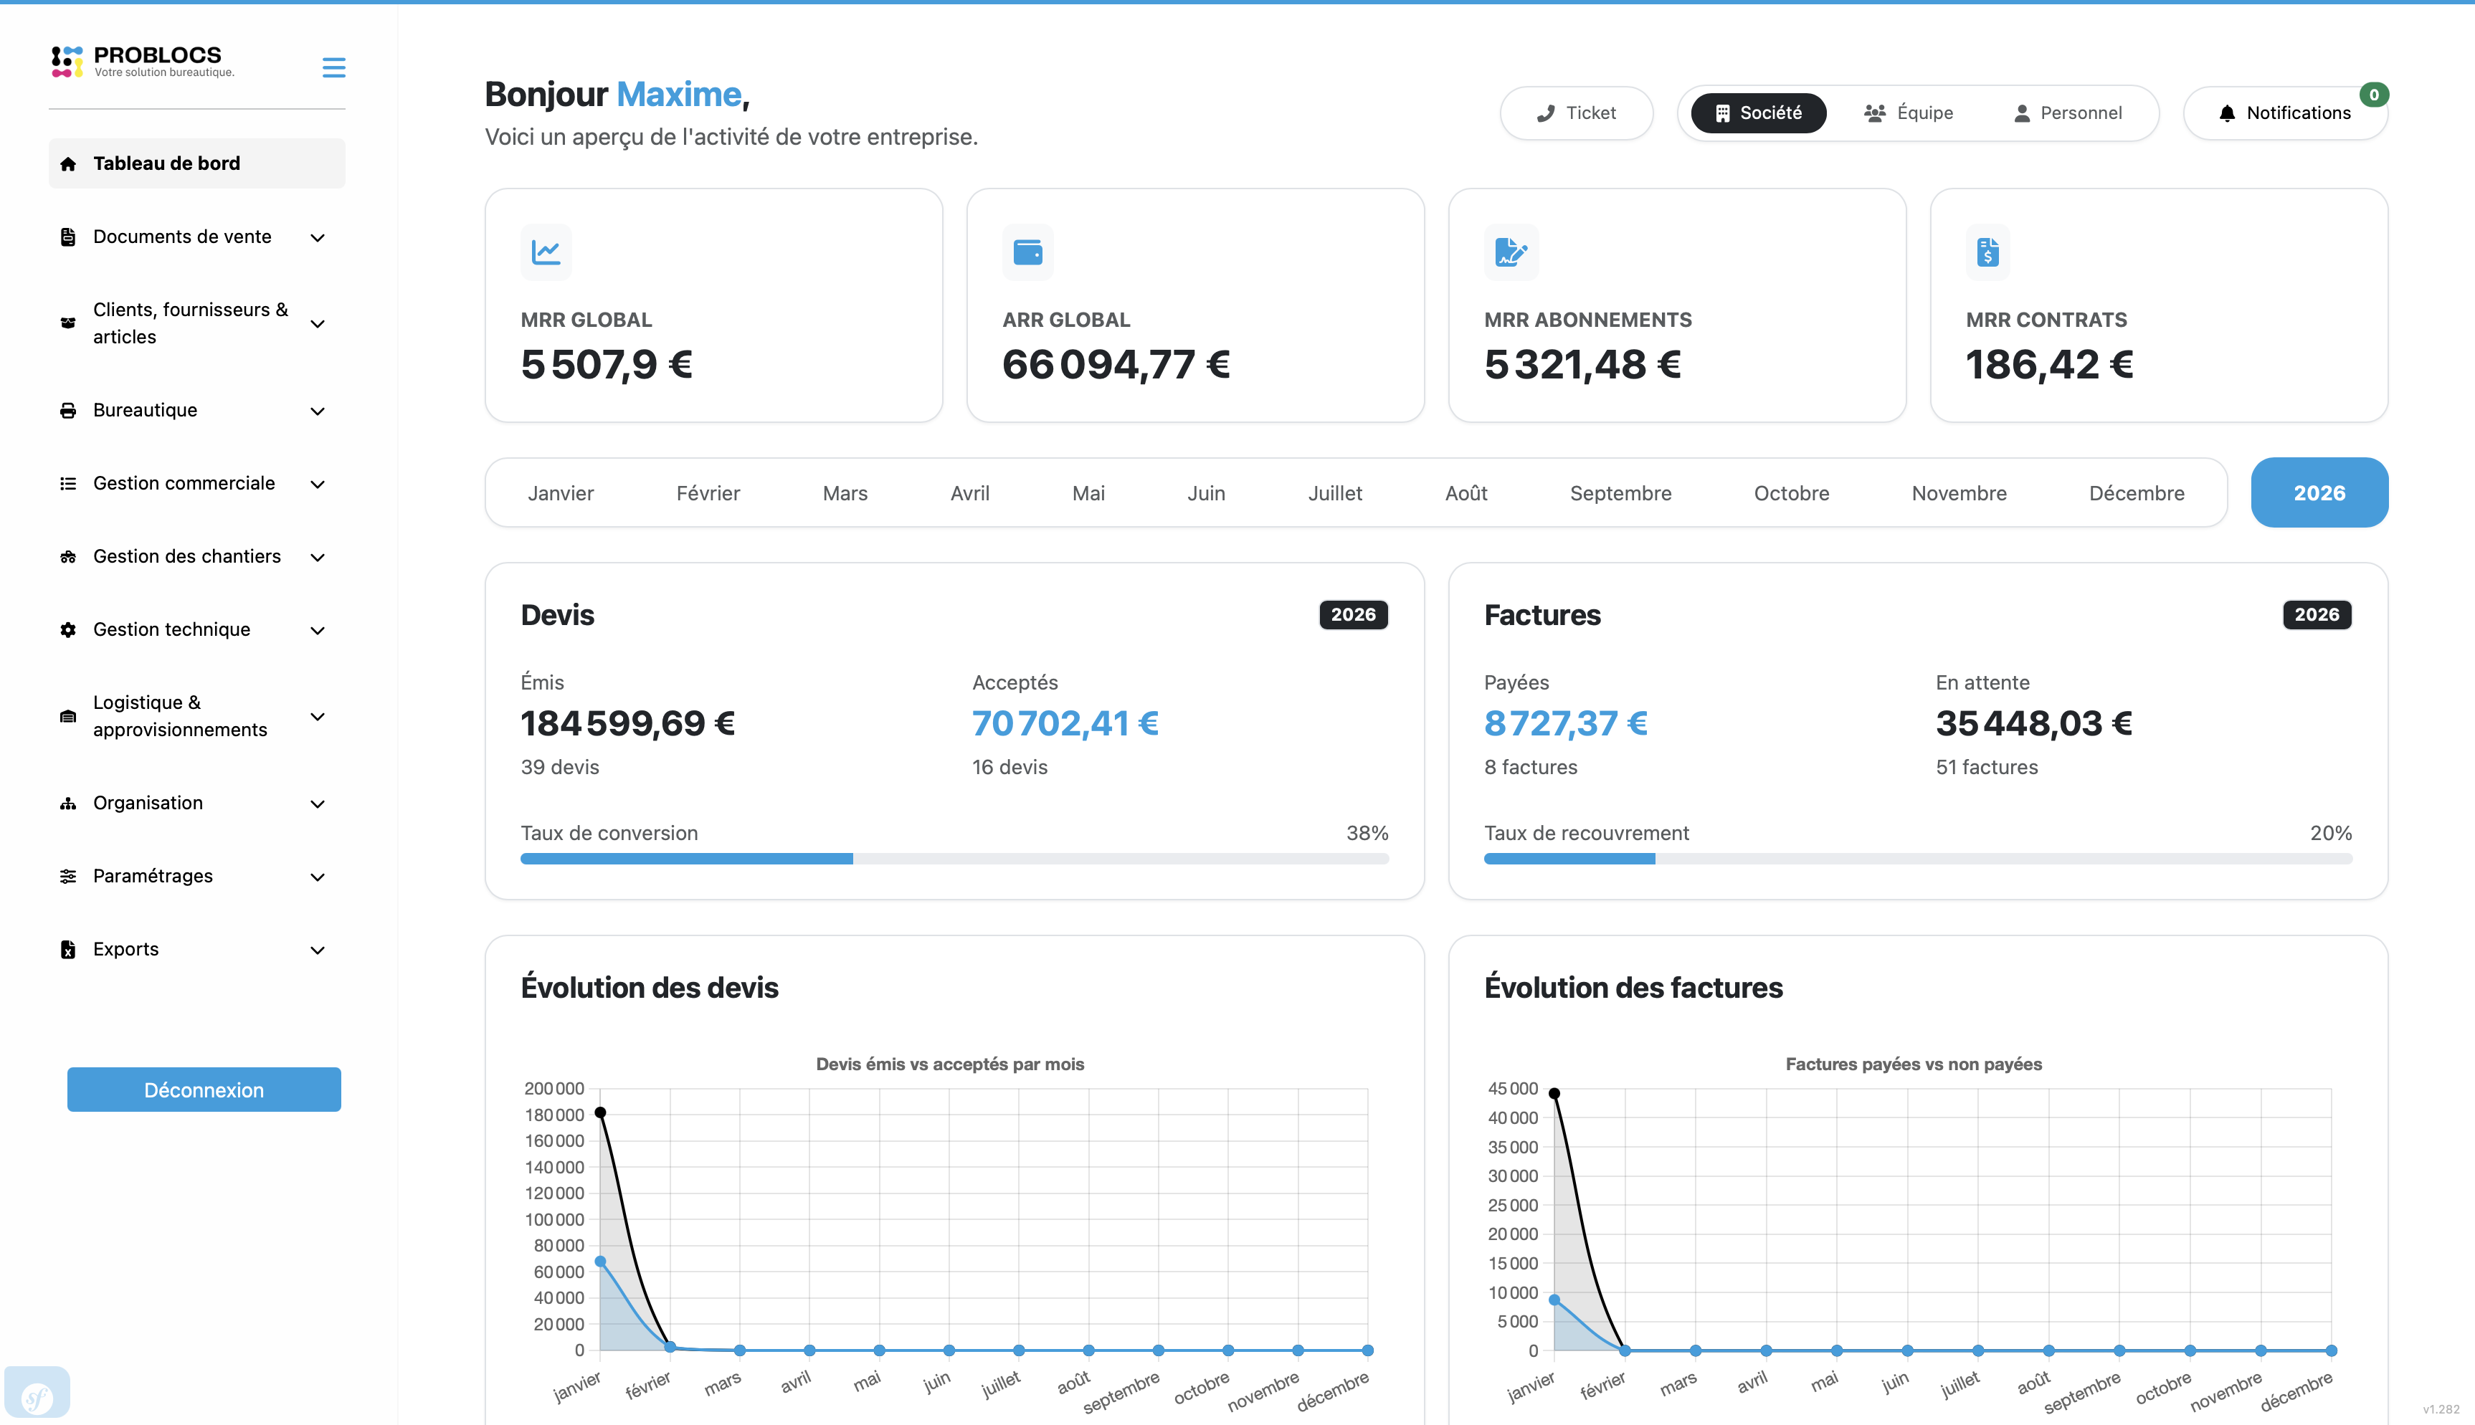2475x1425 pixels.
Task: Expand the Documents de vente section
Action: [196, 236]
